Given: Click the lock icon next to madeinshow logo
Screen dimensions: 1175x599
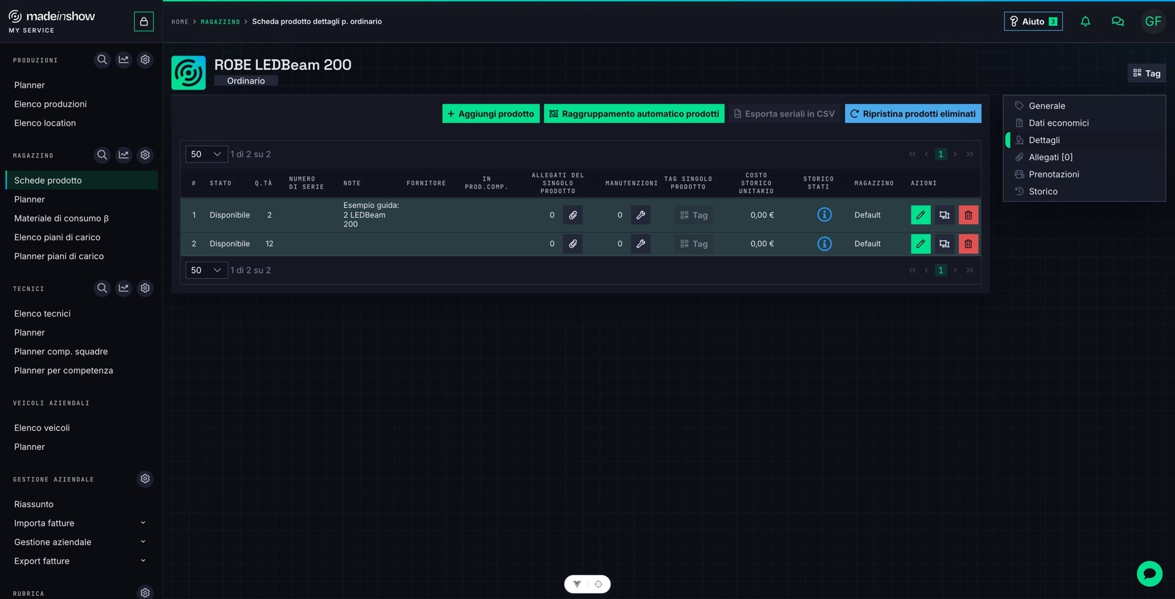Looking at the screenshot, I should coord(144,21).
